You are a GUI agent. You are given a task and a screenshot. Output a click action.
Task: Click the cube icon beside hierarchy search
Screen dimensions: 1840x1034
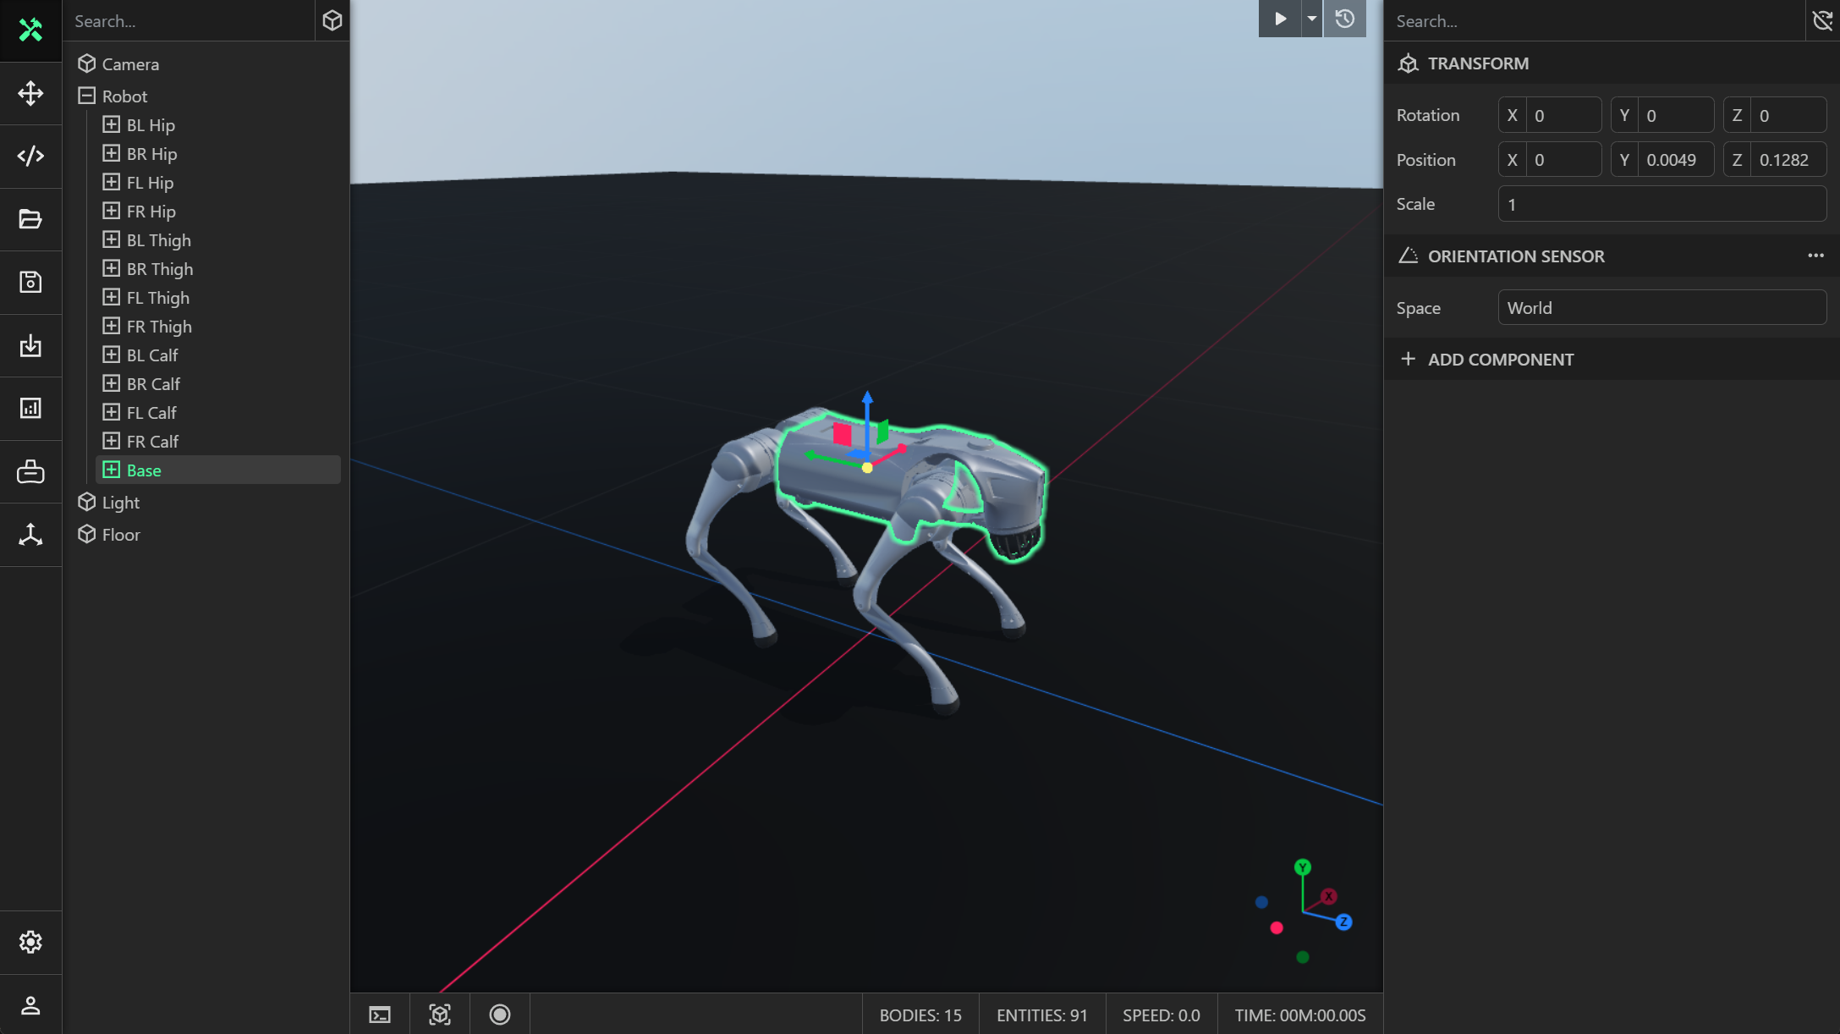(332, 20)
